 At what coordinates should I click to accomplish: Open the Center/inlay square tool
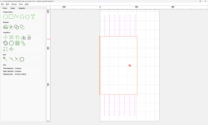17,43
